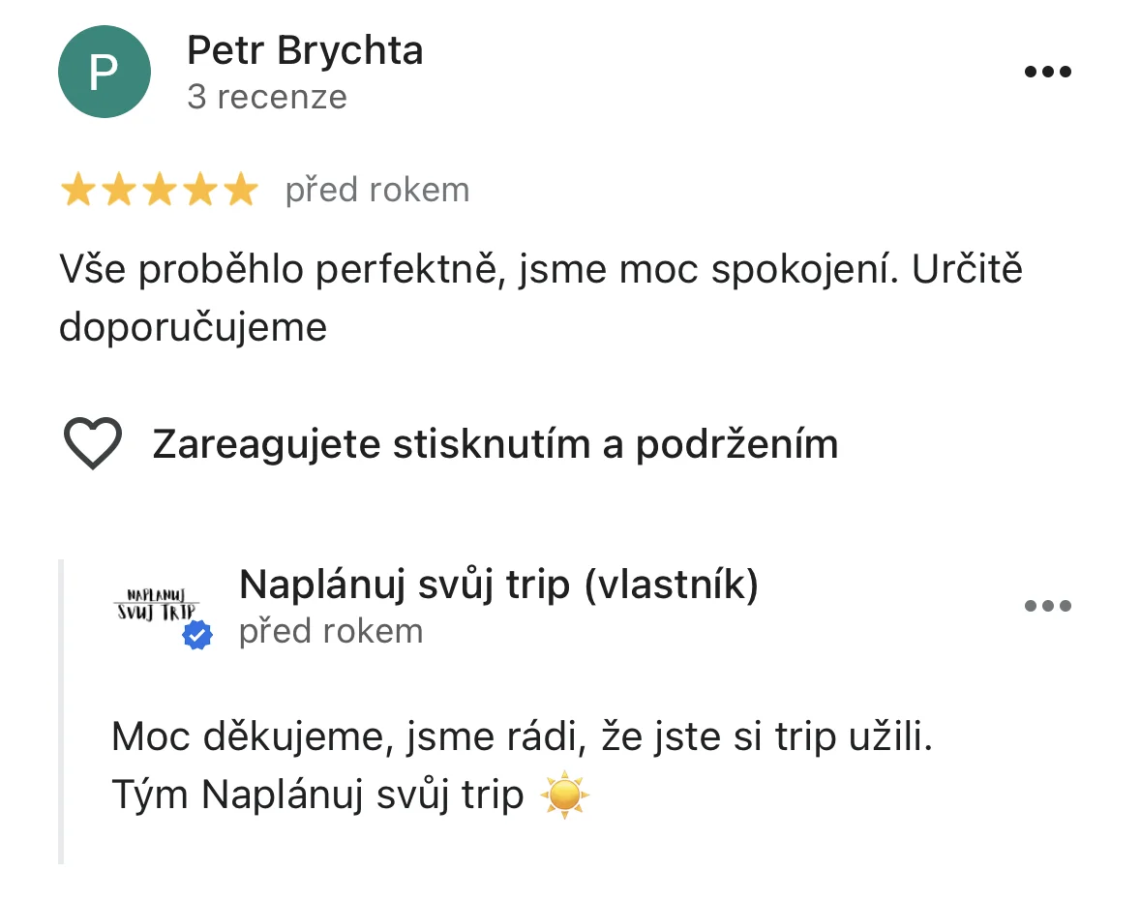View the "3 recenze" reviewer count
The image size is (1141, 901).
pyautogui.click(x=267, y=97)
